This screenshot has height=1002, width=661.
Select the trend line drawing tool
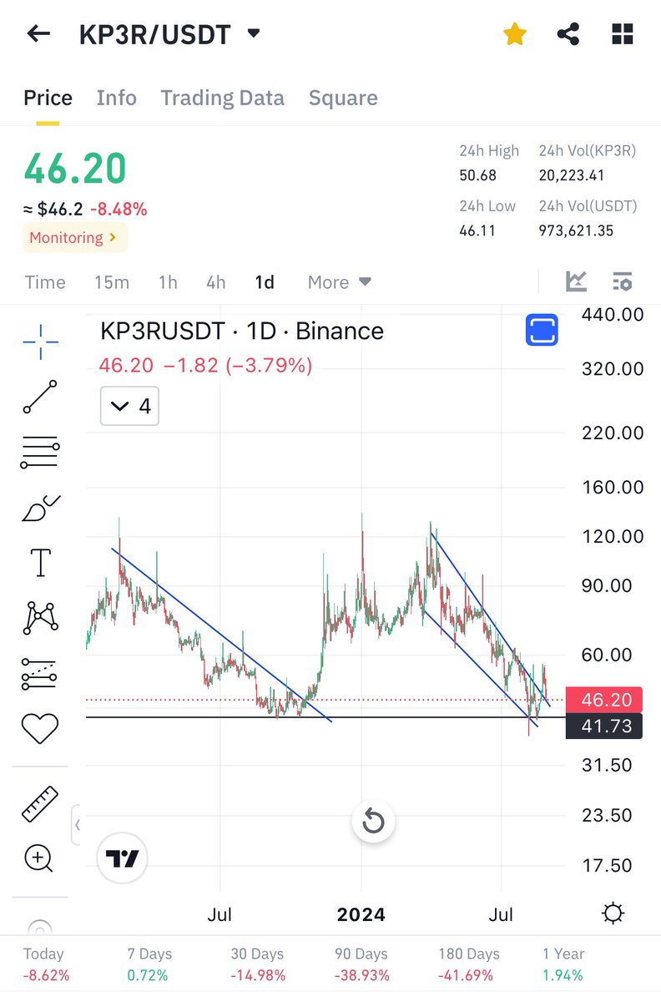point(40,397)
